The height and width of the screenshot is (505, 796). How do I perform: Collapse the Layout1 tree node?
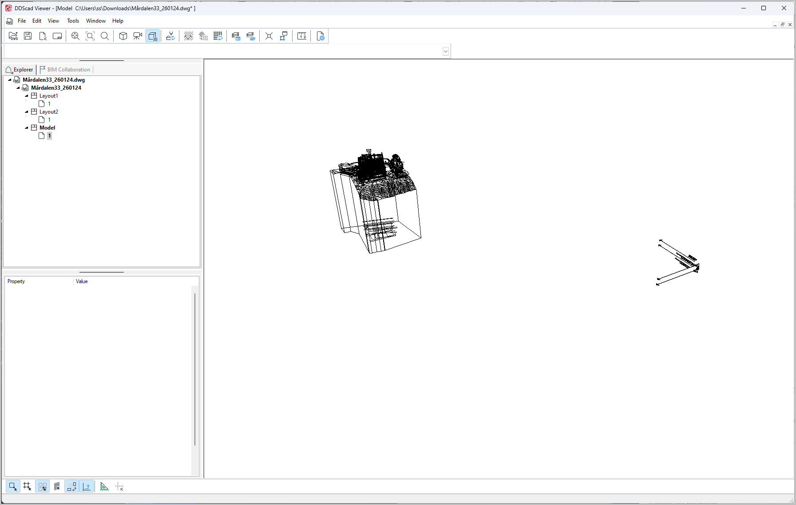click(27, 96)
